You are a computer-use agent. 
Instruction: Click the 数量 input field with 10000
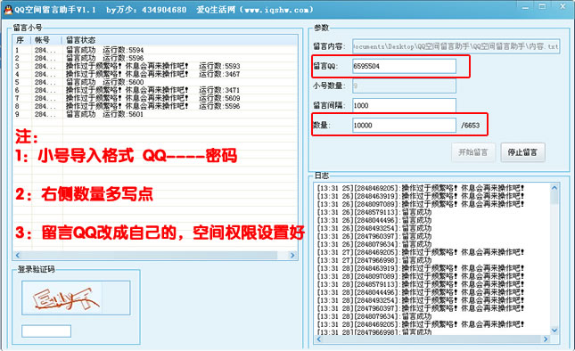click(404, 126)
